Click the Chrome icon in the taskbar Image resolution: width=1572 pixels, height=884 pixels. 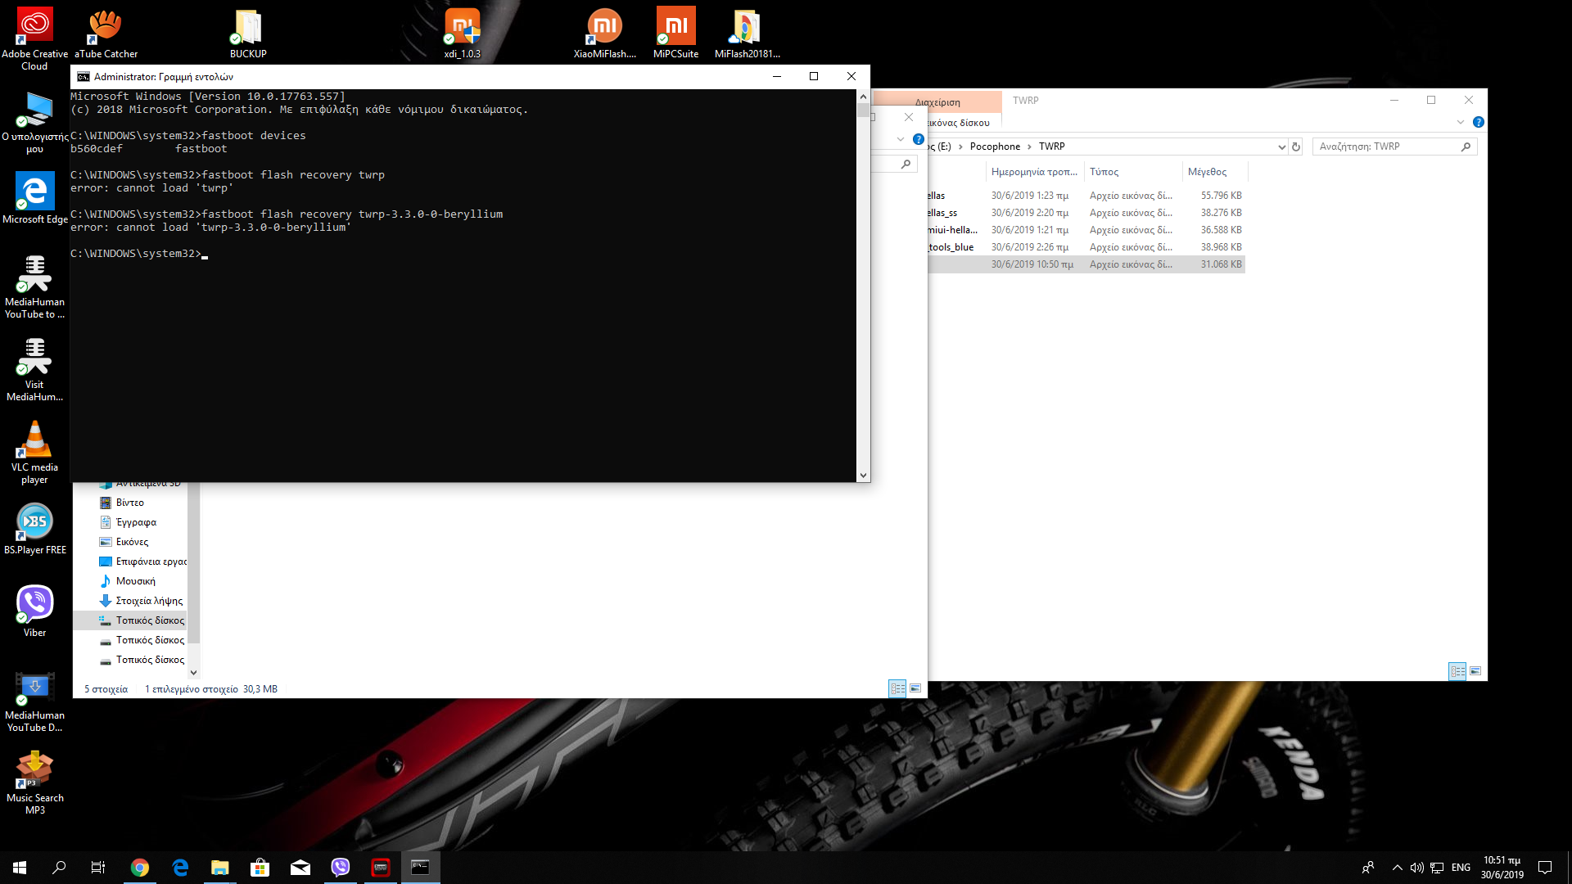pyautogui.click(x=140, y=868)
